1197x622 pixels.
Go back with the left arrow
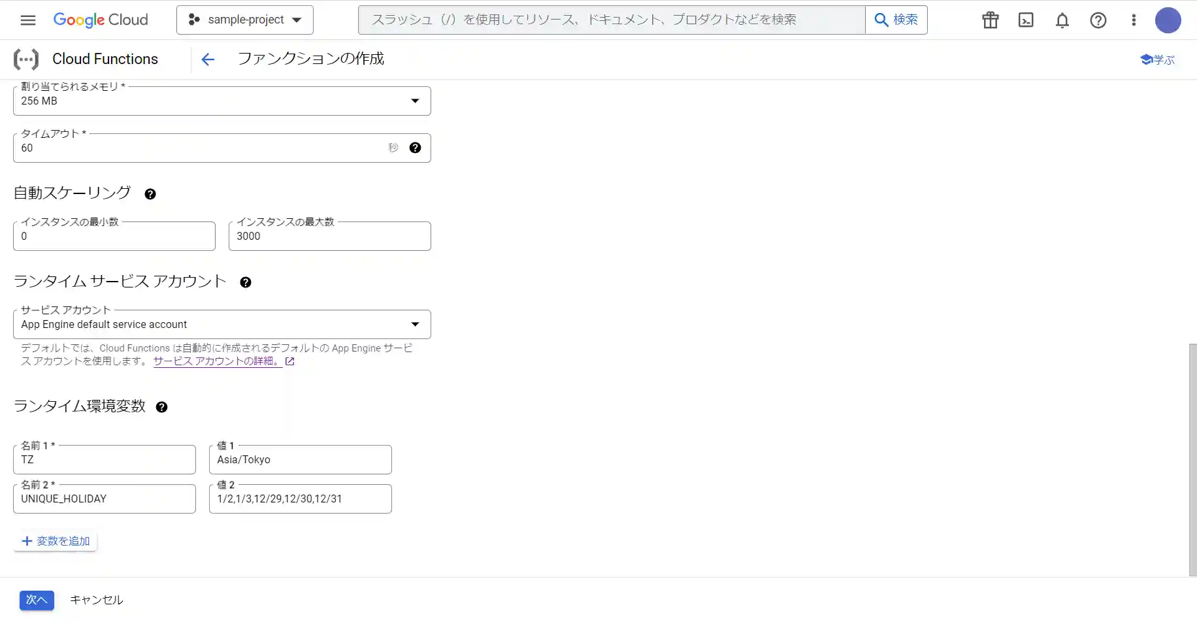pos(208,59)
